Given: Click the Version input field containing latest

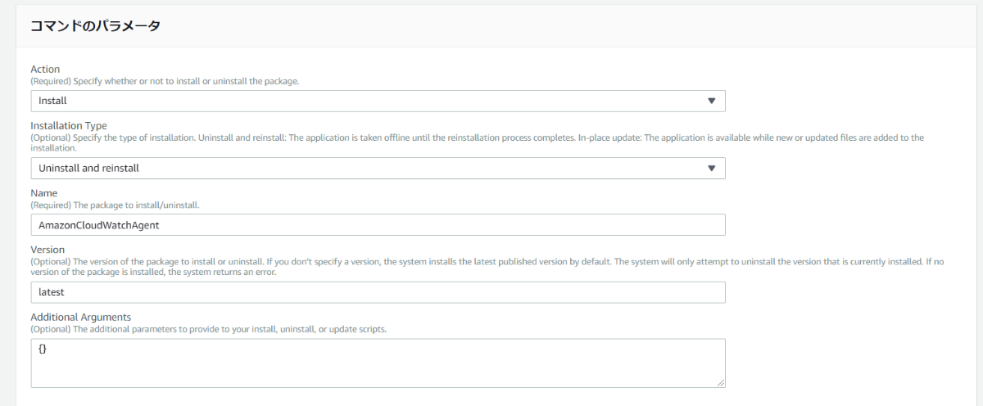Looking at the screenshot, I should tap(378, 292).
